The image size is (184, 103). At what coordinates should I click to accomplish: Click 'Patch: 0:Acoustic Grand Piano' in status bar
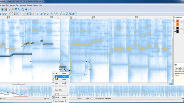coord(103,98)
